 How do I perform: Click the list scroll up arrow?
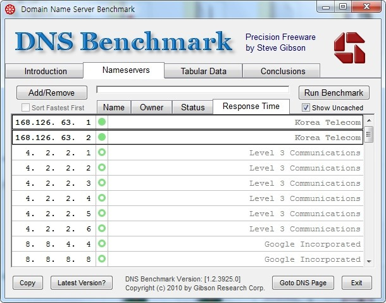tap(369, 120)
